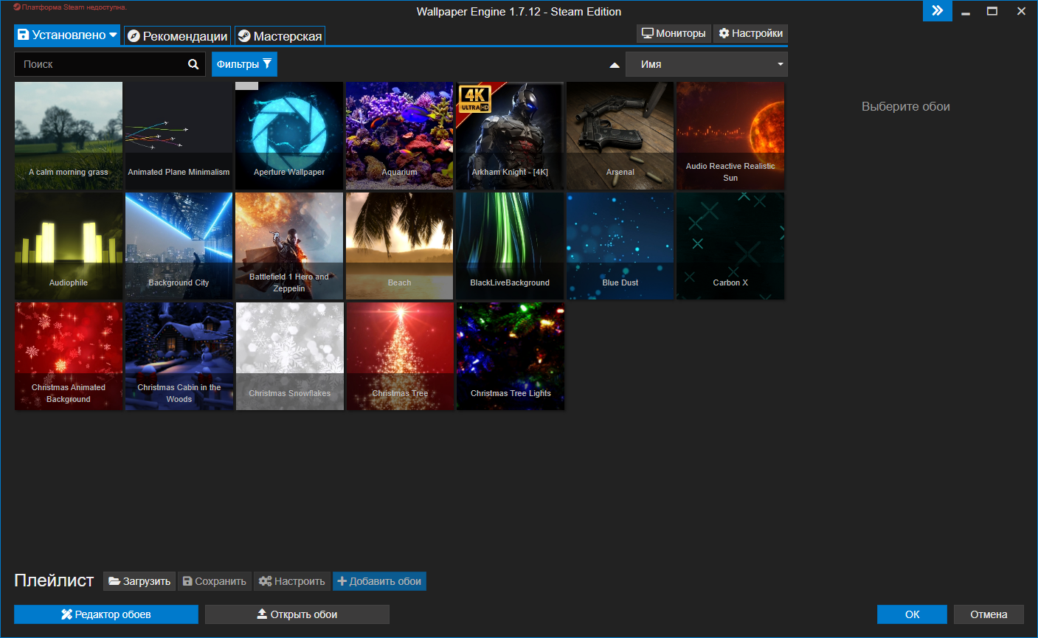Switch to the 'Рекомендации' tab

click(177, 35)
